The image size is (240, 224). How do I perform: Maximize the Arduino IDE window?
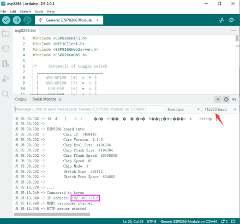pyautogui.click(x=219, y=4)
